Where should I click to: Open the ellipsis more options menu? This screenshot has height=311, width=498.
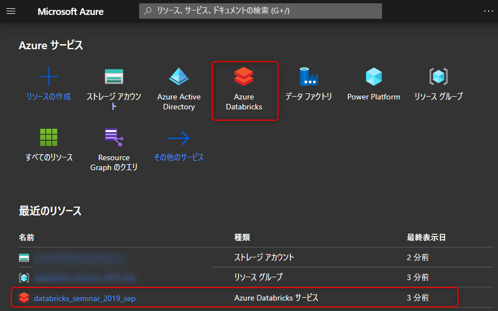point(488,11)
